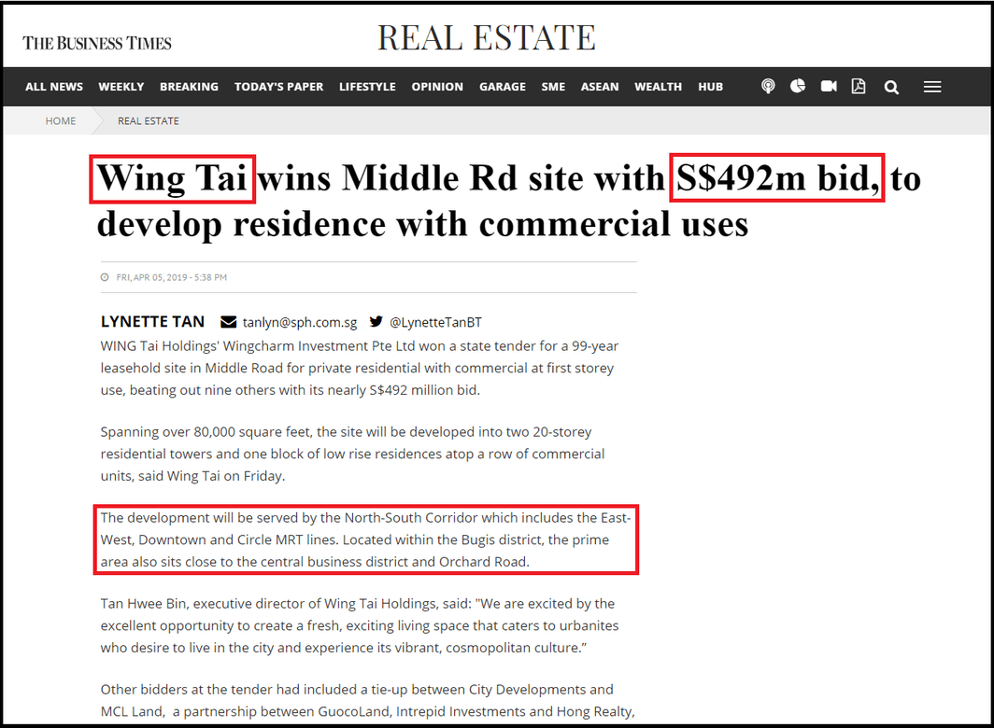Viewport: 994px width, 728px height.
Task: Open the GARAGE menu item
Action: tap(503, 87)
